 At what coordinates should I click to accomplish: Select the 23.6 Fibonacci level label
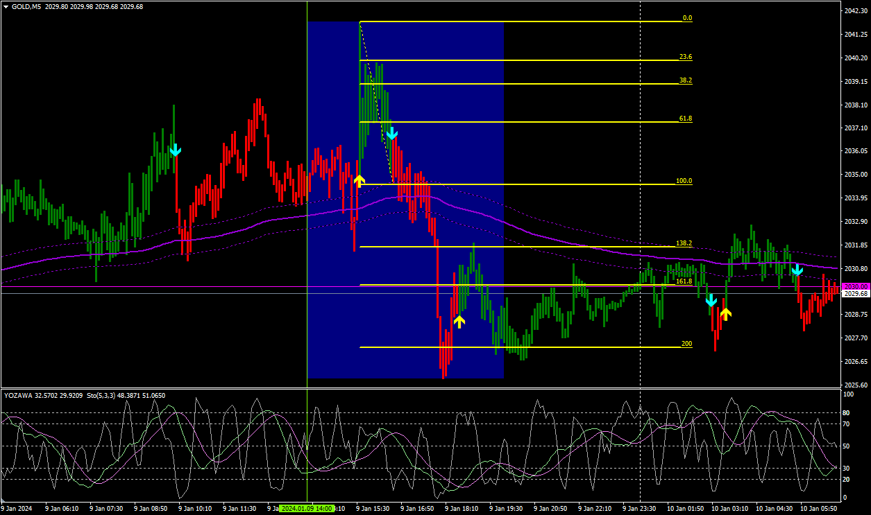686,57
